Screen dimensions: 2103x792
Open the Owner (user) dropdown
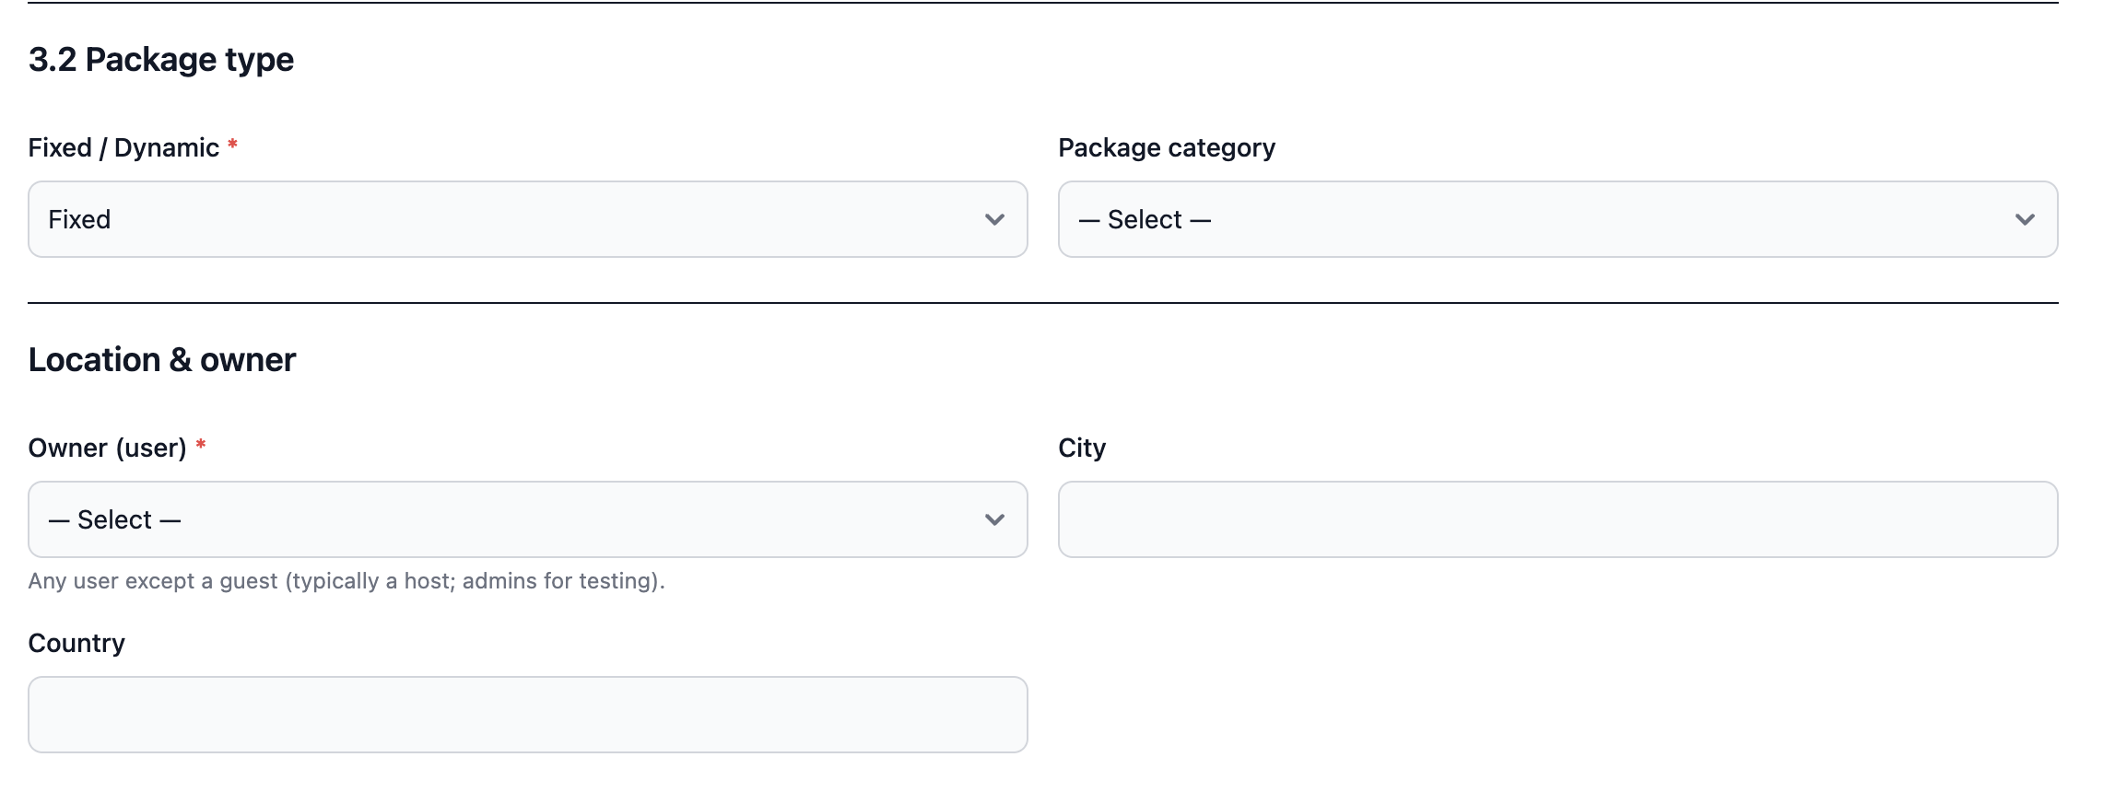[527, 519]
